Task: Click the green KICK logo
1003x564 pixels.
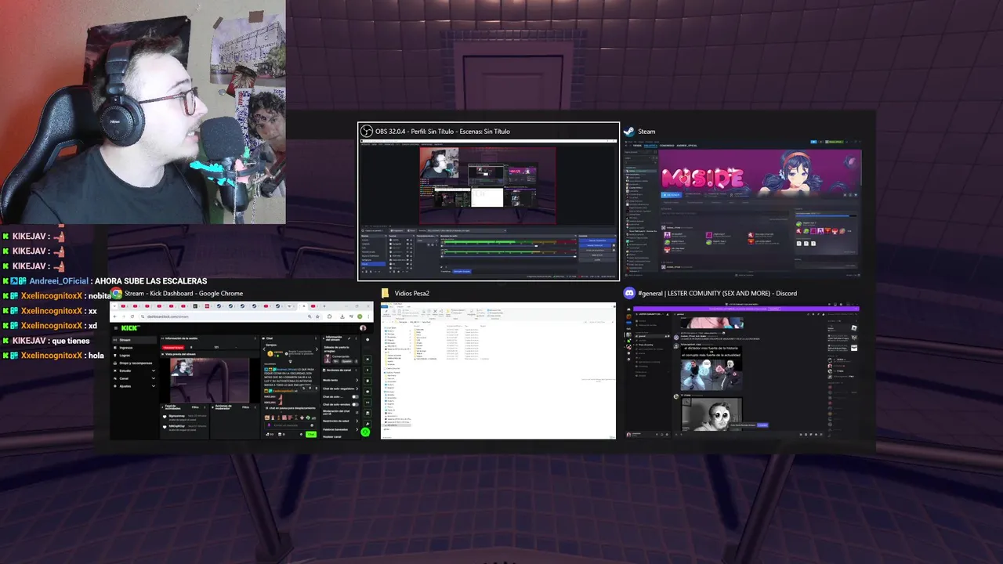Action: click(x=129, y=328)
